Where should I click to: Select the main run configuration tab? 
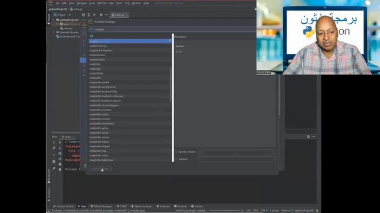(x=67, y=137)
